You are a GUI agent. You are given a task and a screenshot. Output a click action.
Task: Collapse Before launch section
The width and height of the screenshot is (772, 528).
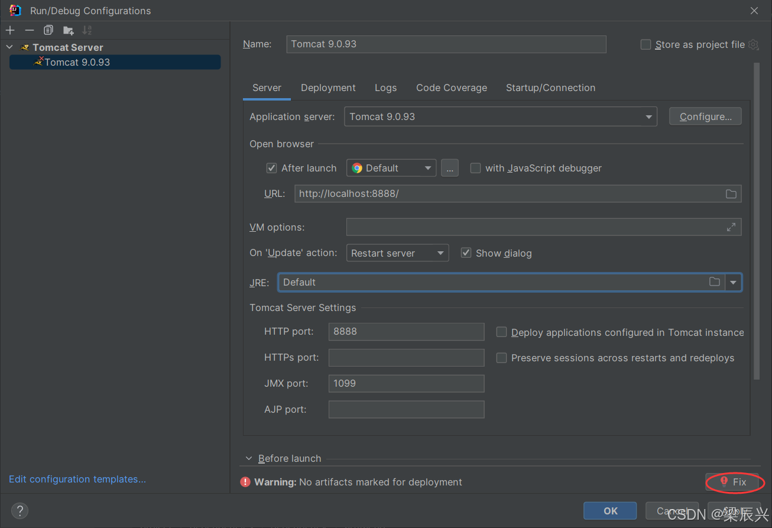[x=249, y=459]
